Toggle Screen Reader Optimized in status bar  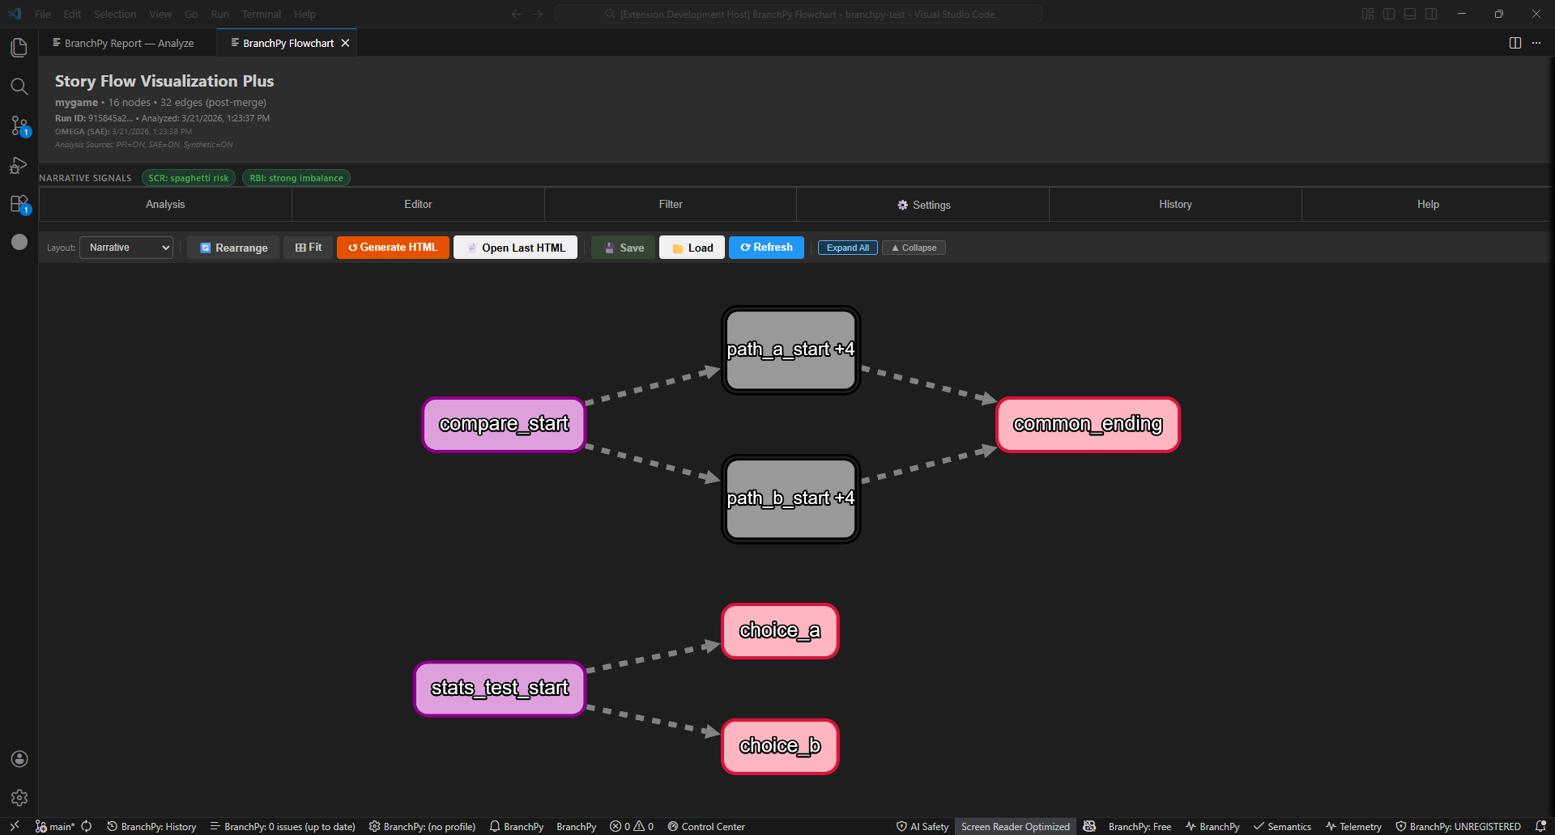pyautogui.click(x=1015, y=826)
